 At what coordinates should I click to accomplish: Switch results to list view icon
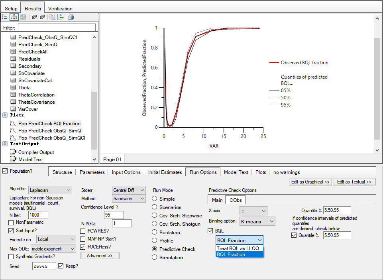coord(5,17)
